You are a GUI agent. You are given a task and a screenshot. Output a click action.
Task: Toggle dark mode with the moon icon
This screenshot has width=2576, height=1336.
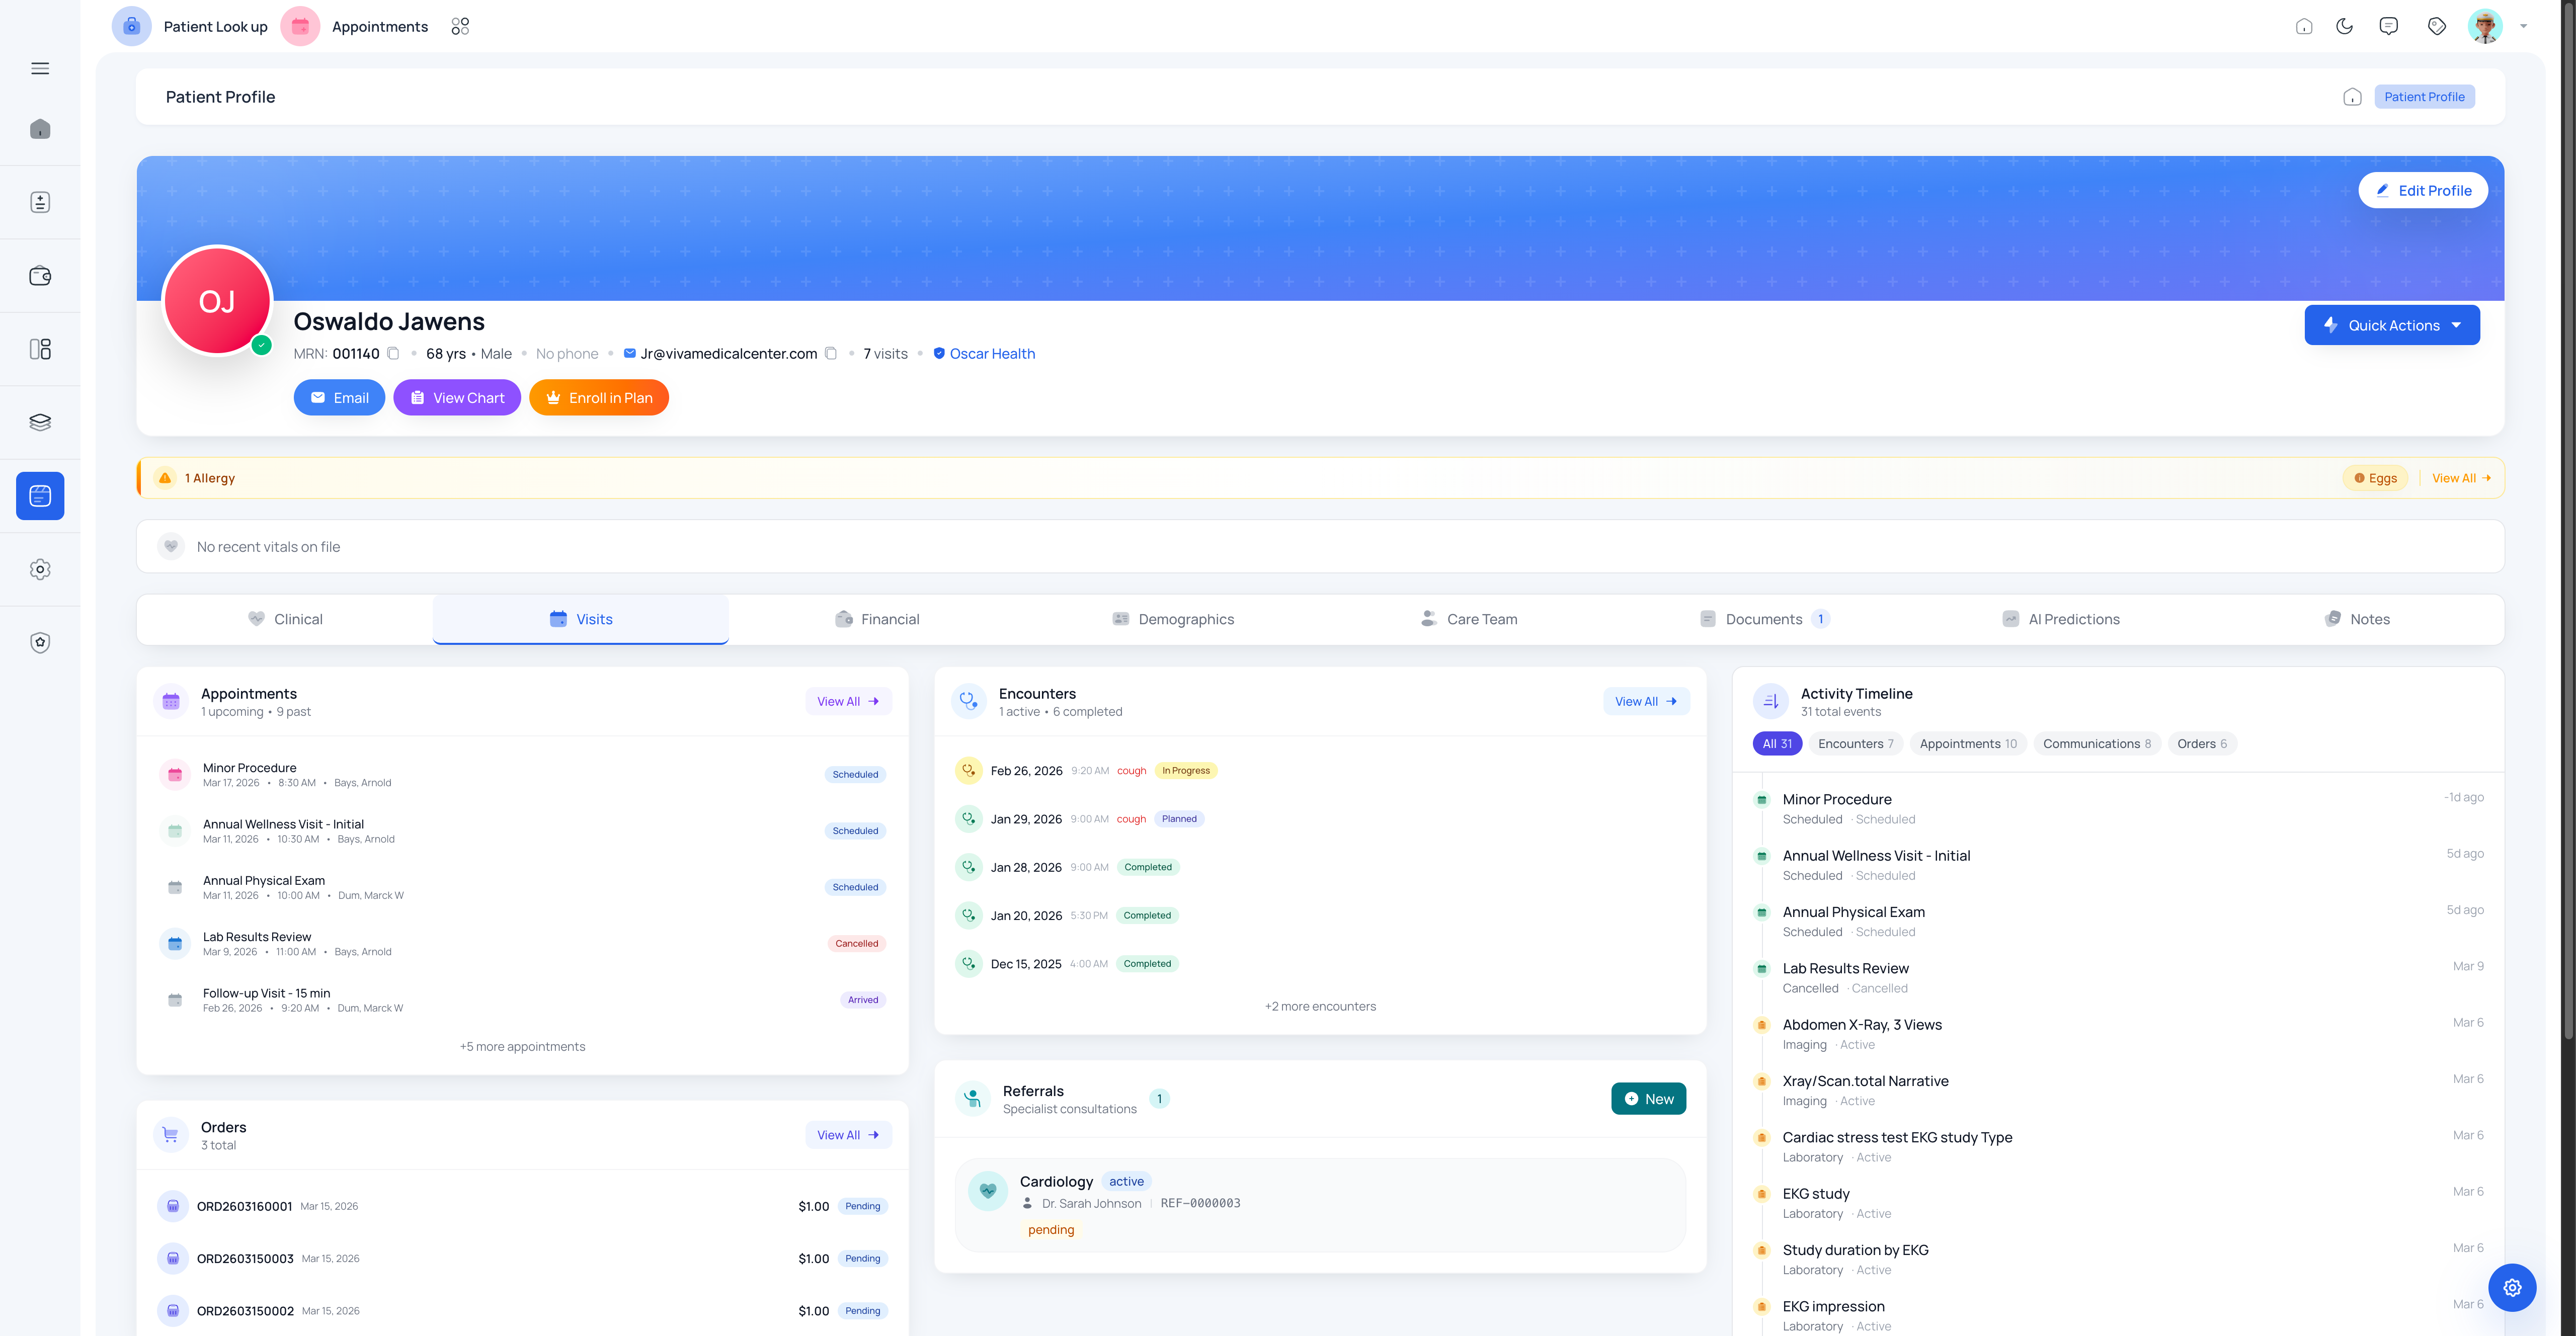tap(2345, 26)
